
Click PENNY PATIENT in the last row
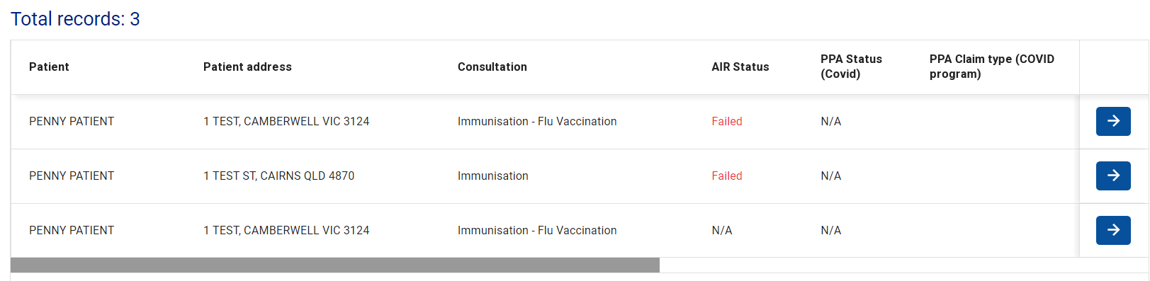72,230
